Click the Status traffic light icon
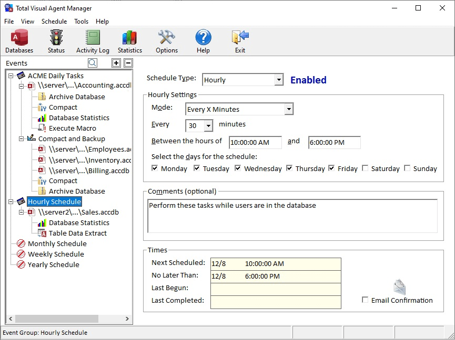The image size is (455, 340). 56,38
